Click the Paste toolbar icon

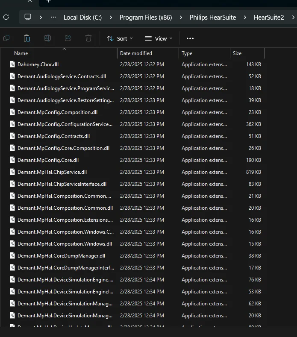point(27,38)
